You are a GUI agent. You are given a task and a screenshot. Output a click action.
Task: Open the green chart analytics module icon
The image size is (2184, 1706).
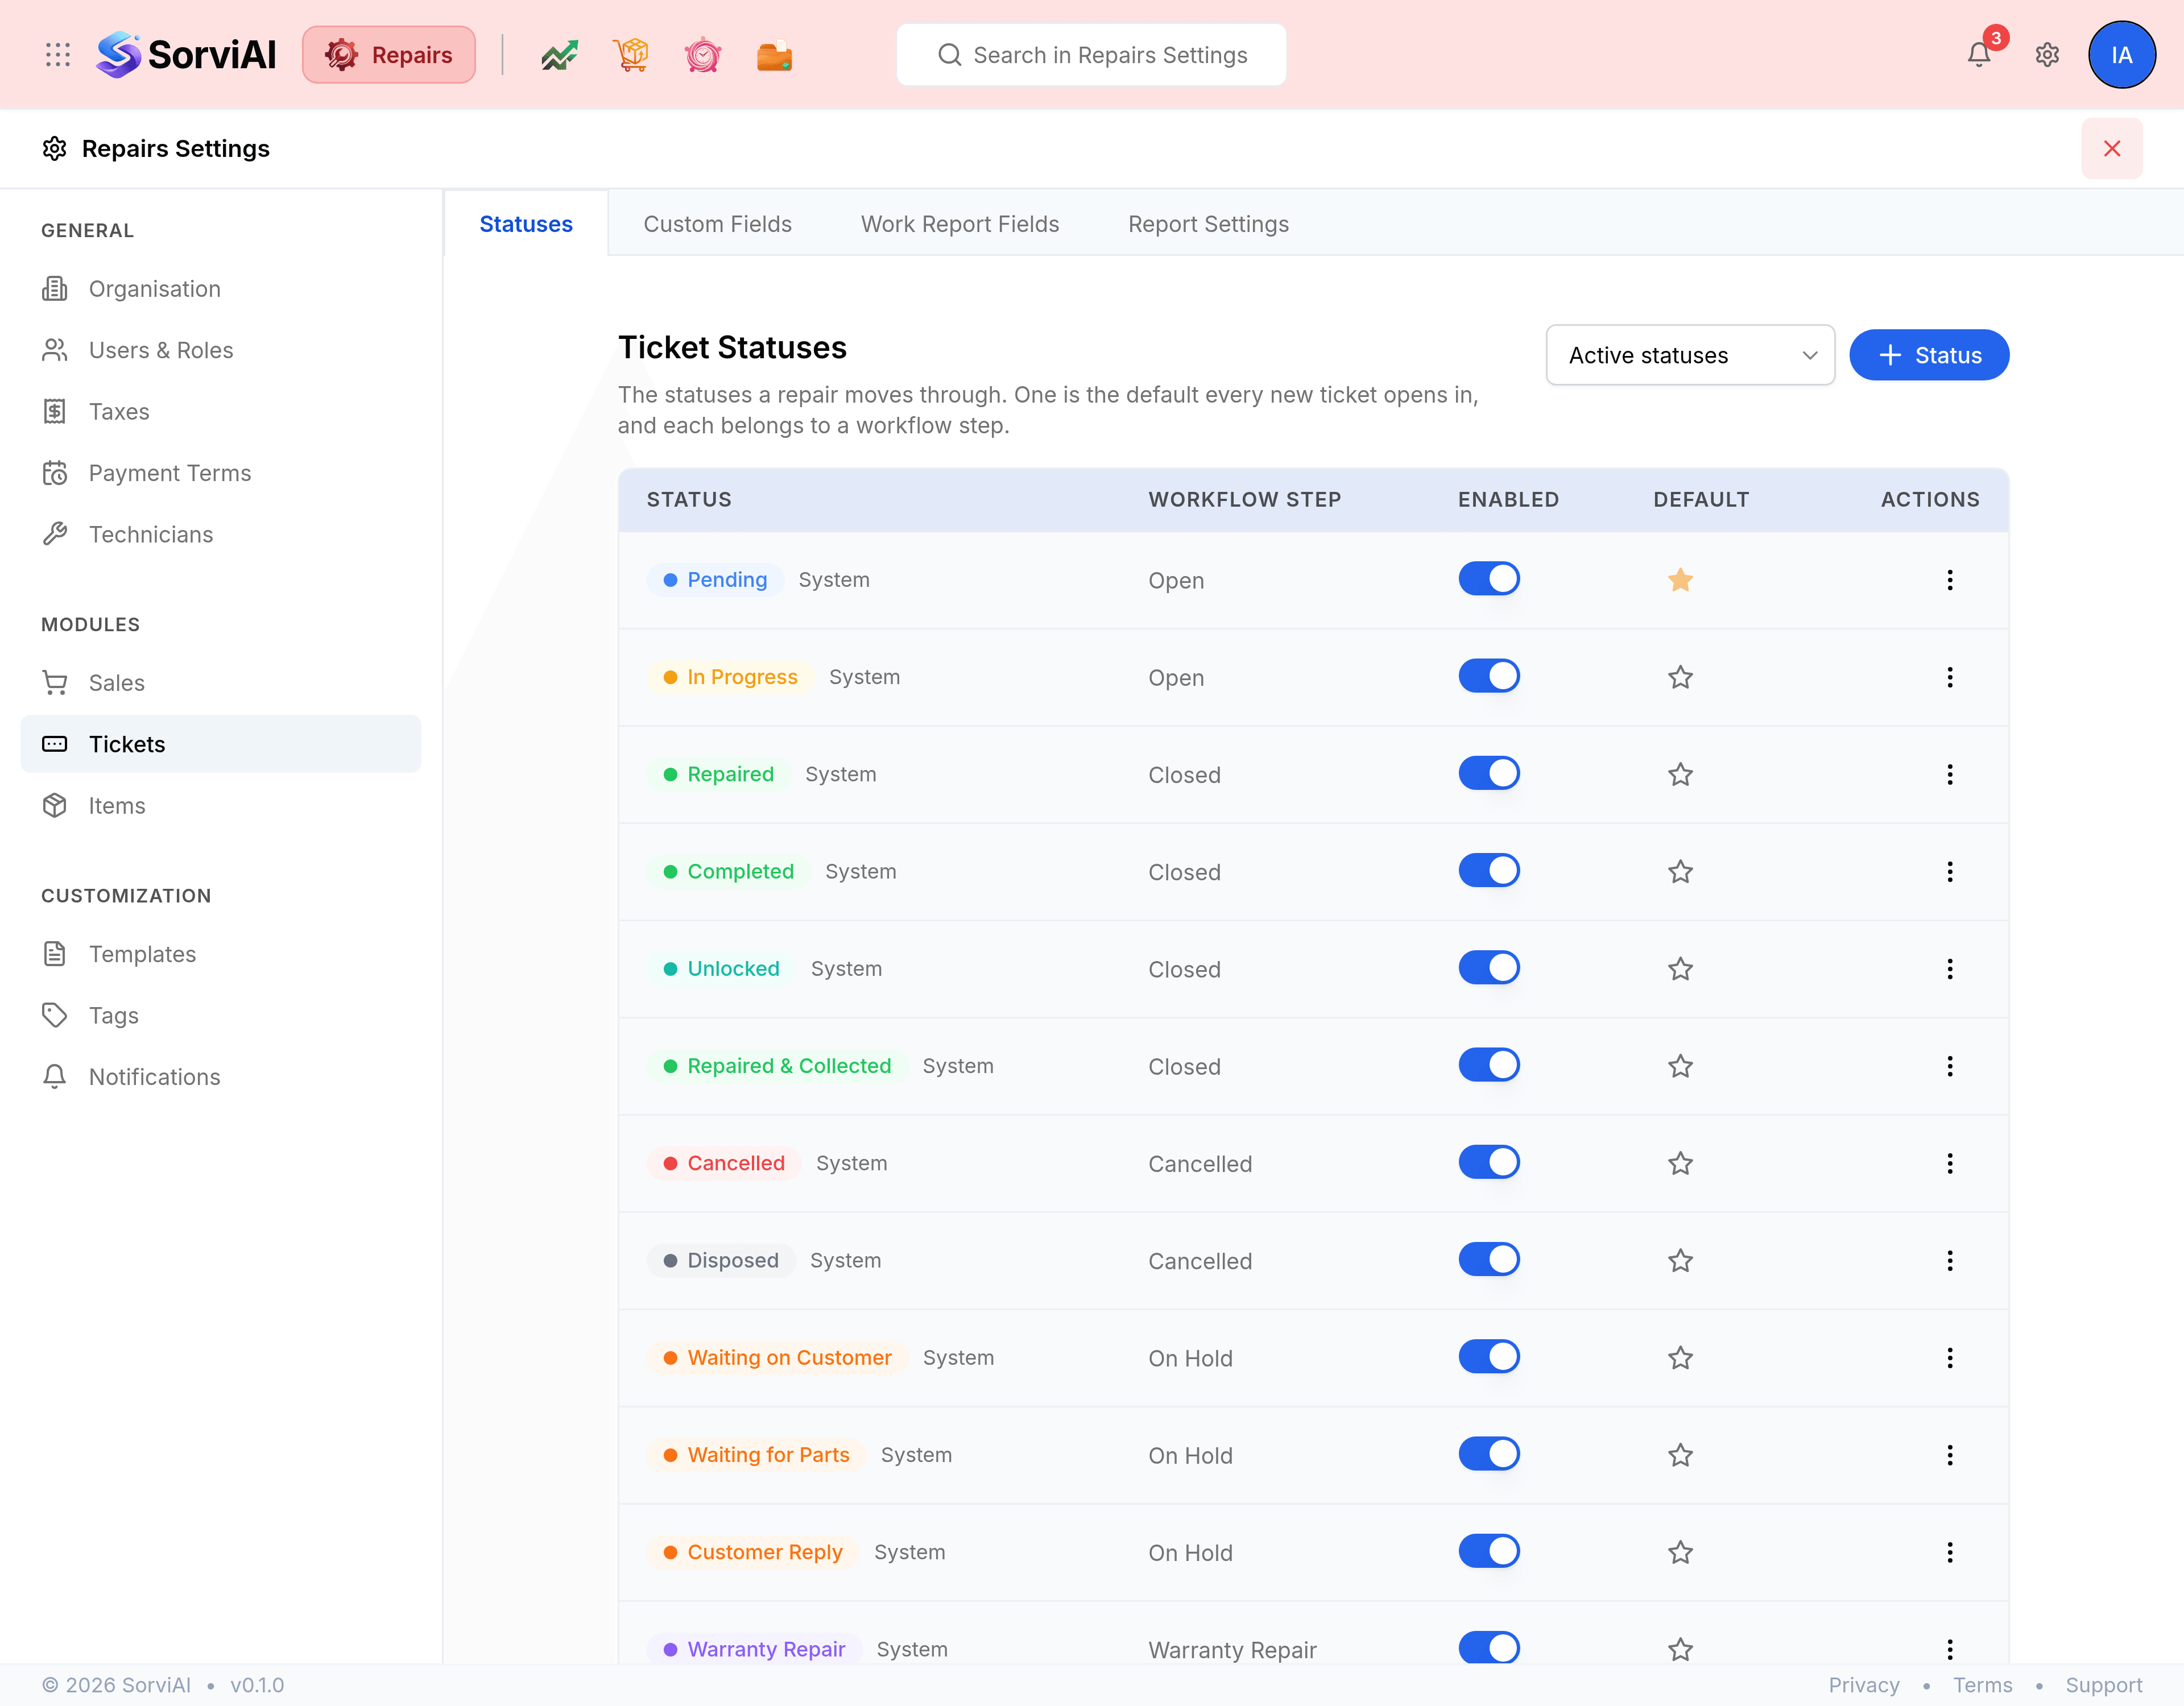coord(560,55)
